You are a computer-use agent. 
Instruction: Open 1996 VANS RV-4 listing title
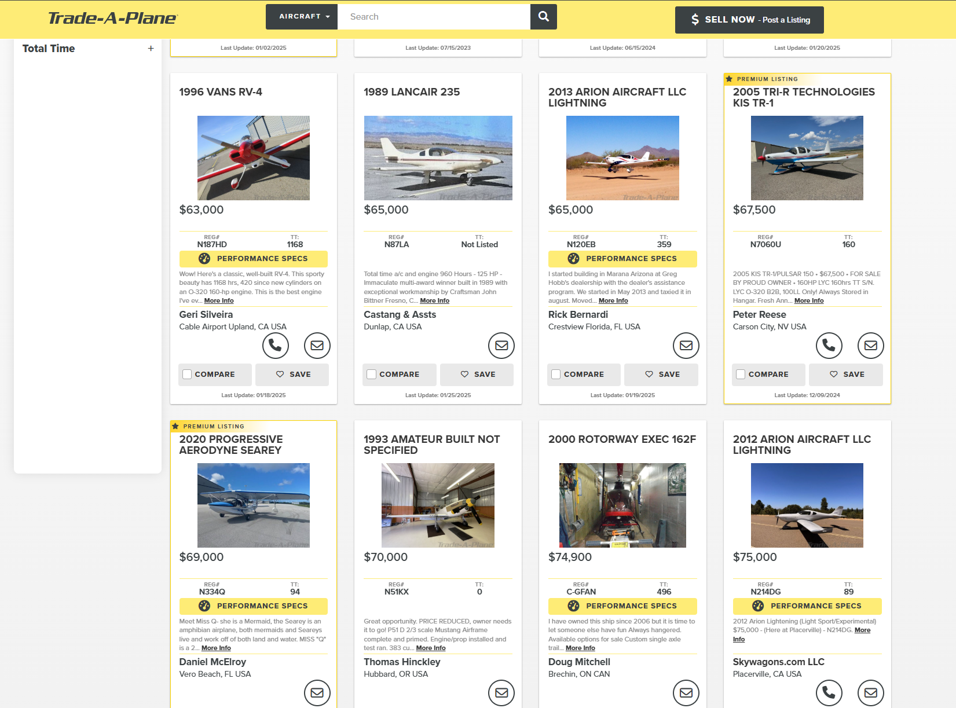(221, 92)
